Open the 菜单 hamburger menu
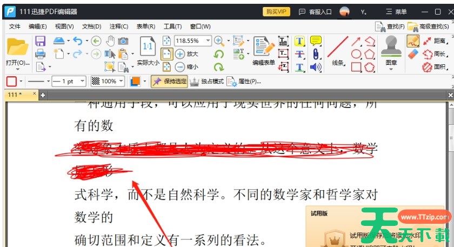Image resolution: width=454 pixels, height=247 pixels. [396, 11]
